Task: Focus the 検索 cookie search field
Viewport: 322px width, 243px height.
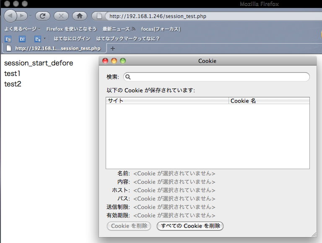Action: coord(216,77)
